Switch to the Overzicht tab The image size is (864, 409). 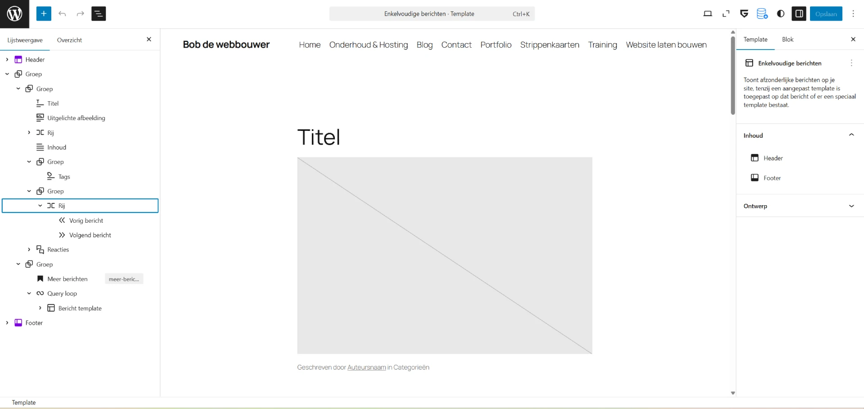coord(69,40)
